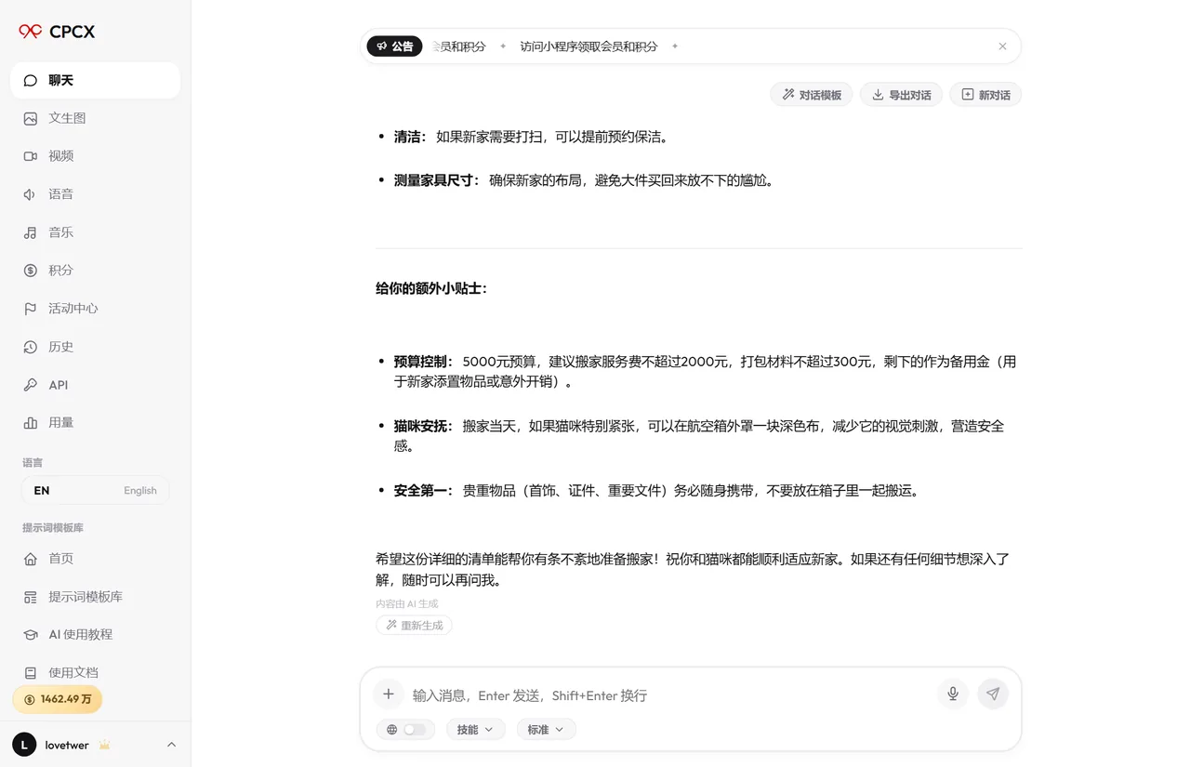Toggle the web search globe switch

coord(406,730)
